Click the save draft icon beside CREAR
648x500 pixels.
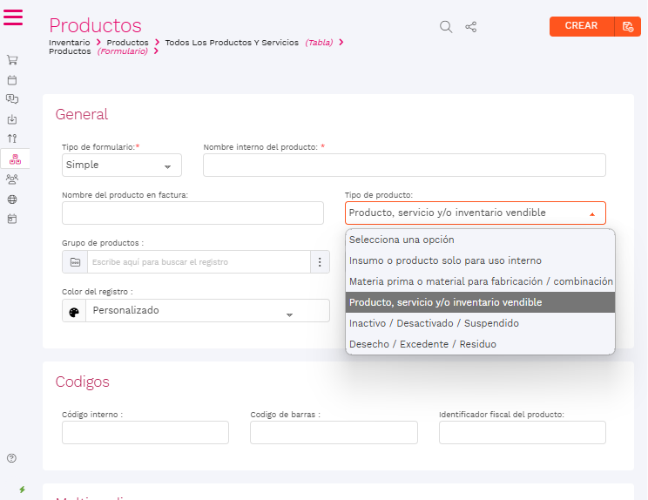pyautogui.click(x=627, y=26)
